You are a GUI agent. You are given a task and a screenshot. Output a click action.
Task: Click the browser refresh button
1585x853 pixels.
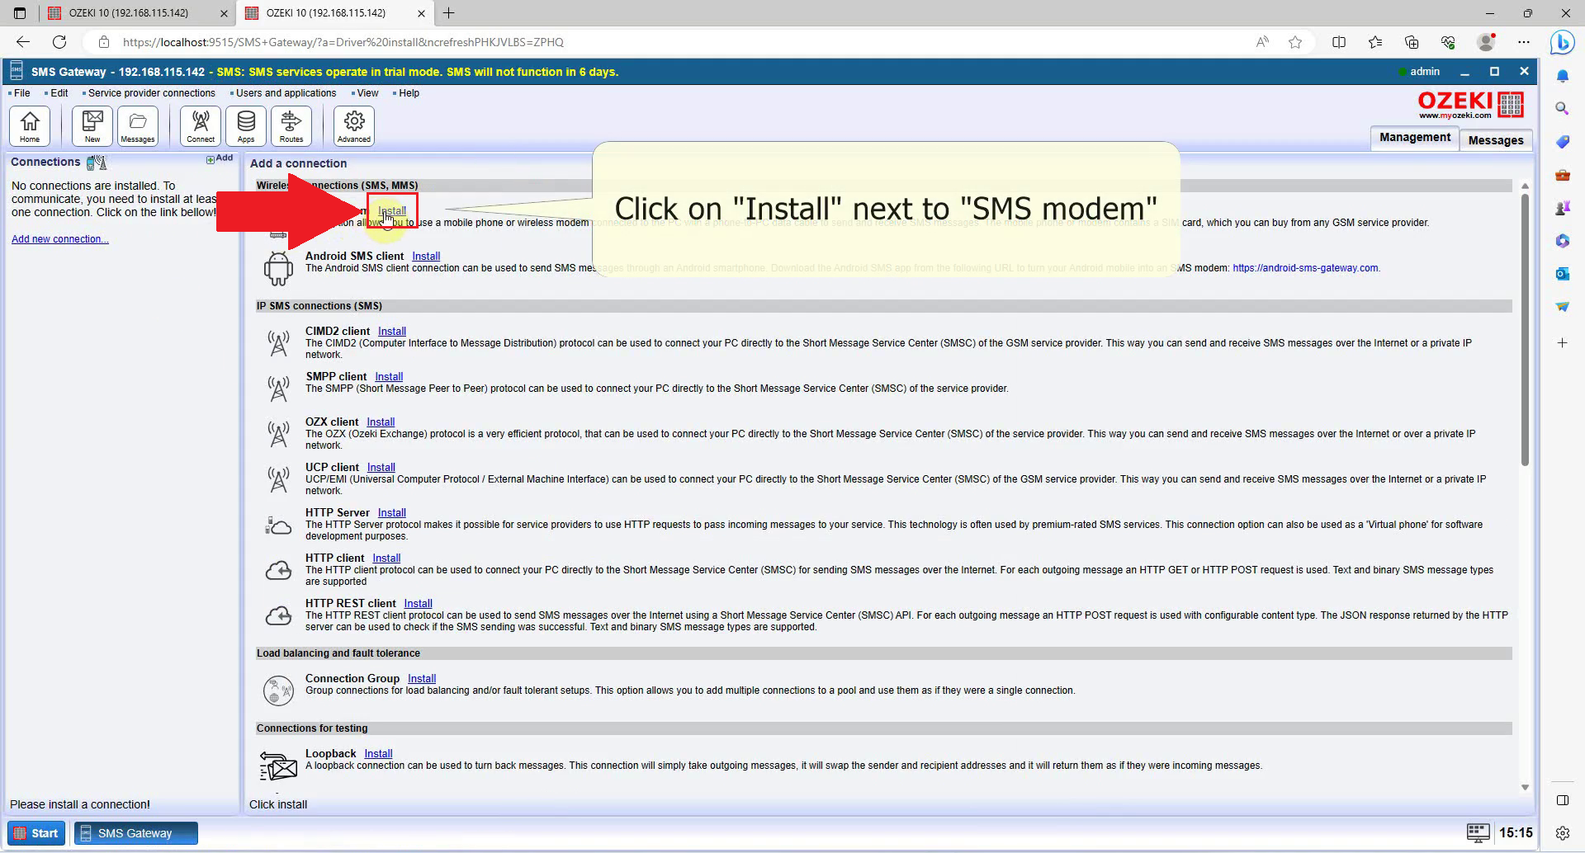pyautogui.click(x=59, y=42)
